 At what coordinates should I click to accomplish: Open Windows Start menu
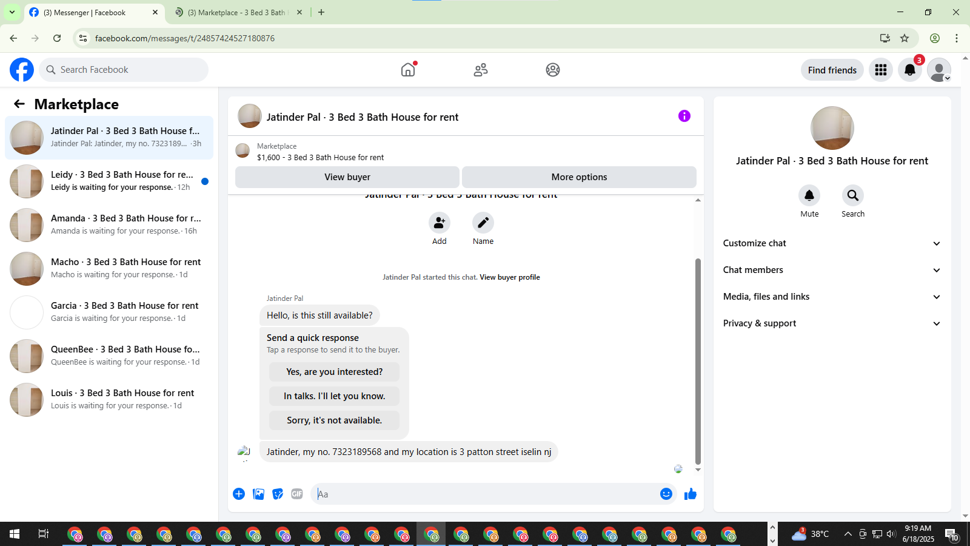15,534
